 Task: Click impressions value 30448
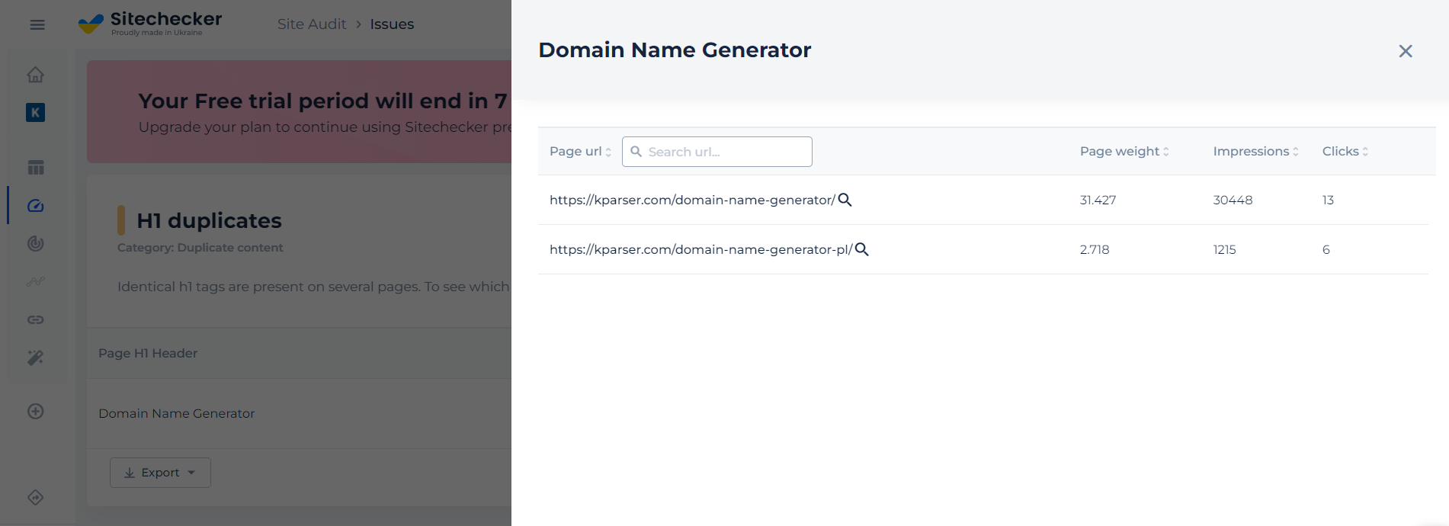(1233, 200)
